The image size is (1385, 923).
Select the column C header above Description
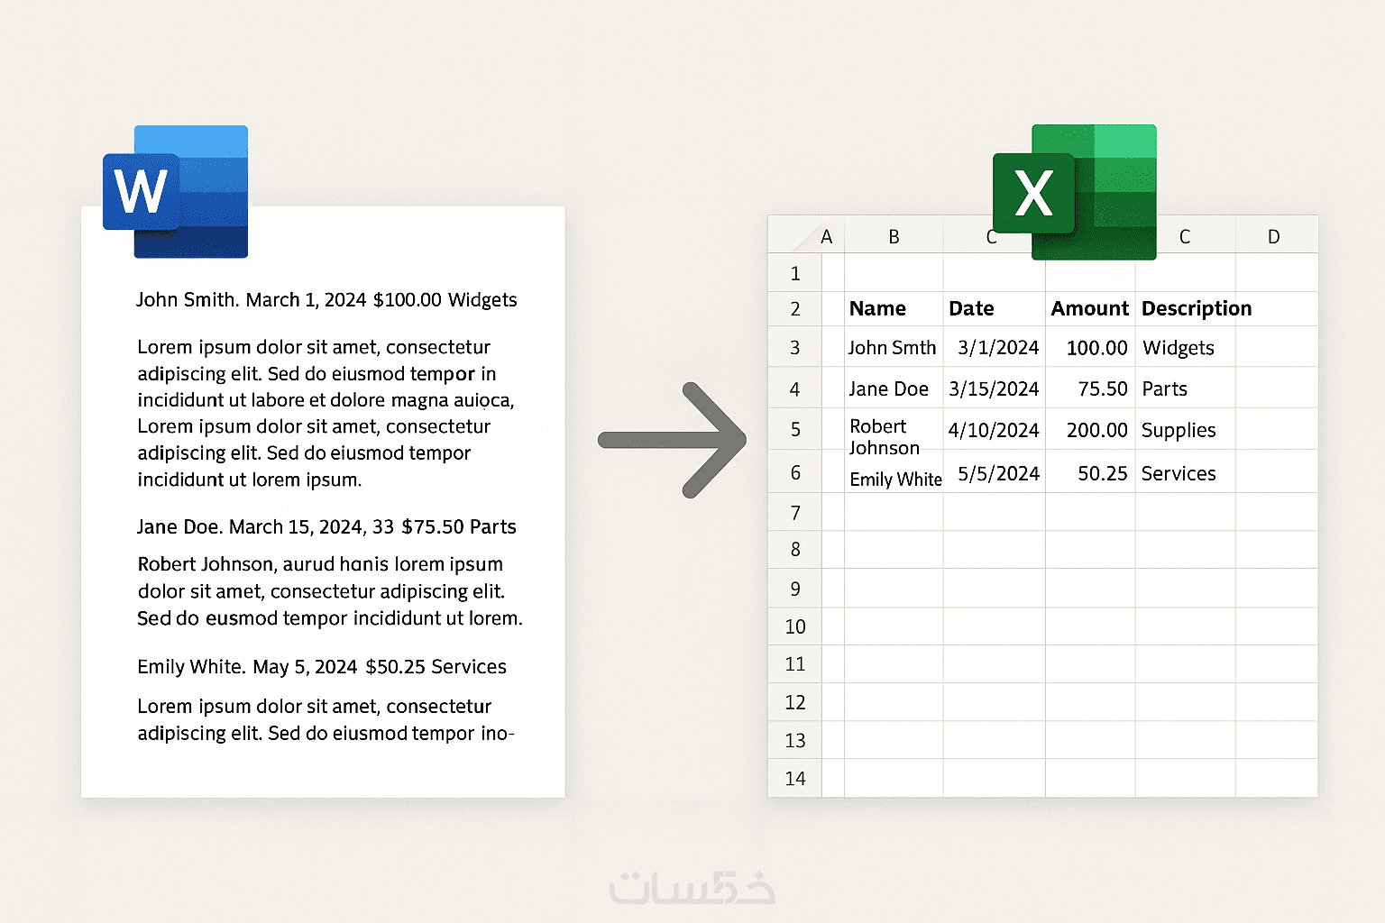[x=1185, y=236]
